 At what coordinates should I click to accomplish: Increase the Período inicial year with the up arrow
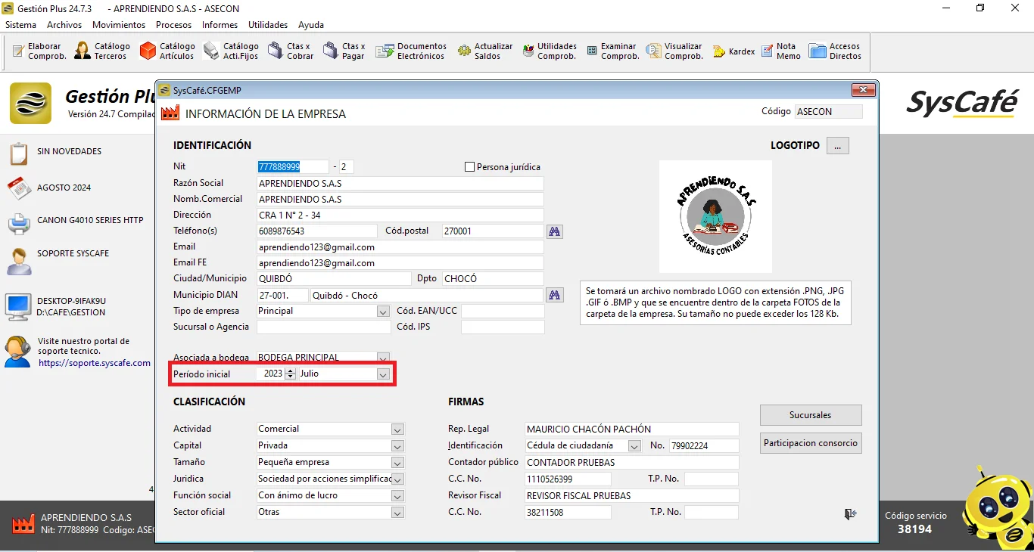pos(291,371)
